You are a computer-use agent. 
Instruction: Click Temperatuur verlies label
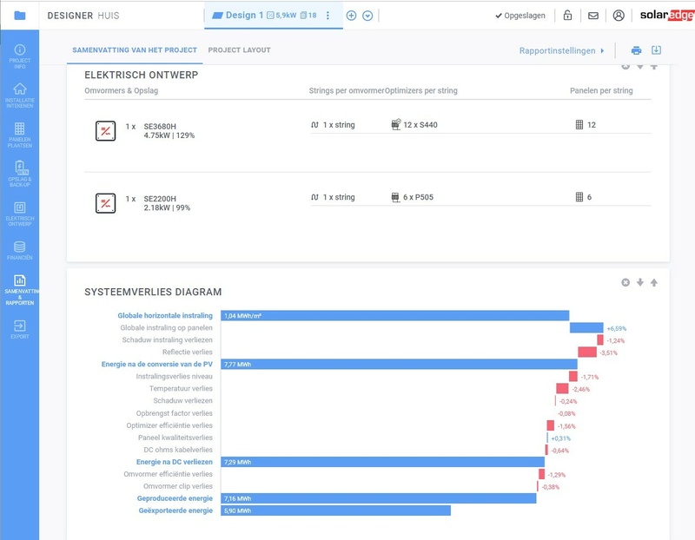[x=181, y=388]
